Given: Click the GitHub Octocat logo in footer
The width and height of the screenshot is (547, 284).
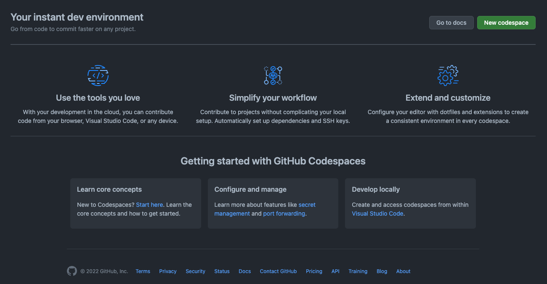Looking at the screenshot, I should [x=72, y=271].
